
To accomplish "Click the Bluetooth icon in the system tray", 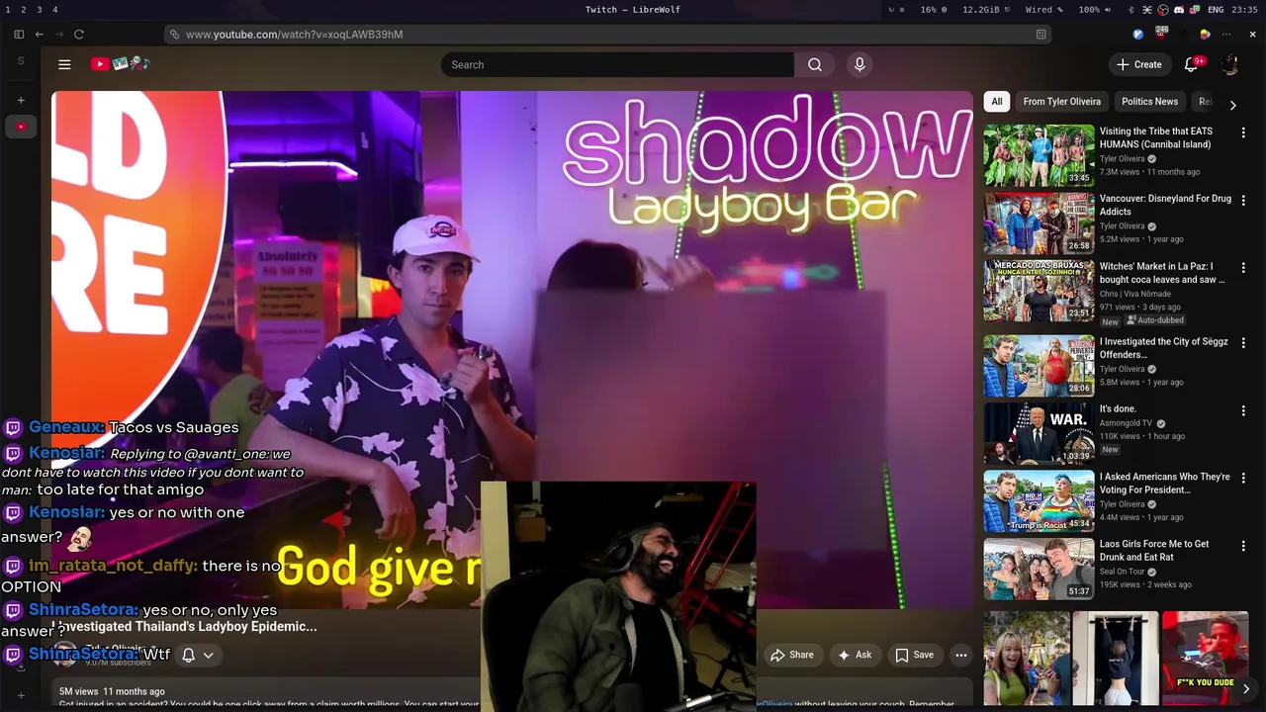I will point(1131,10).
